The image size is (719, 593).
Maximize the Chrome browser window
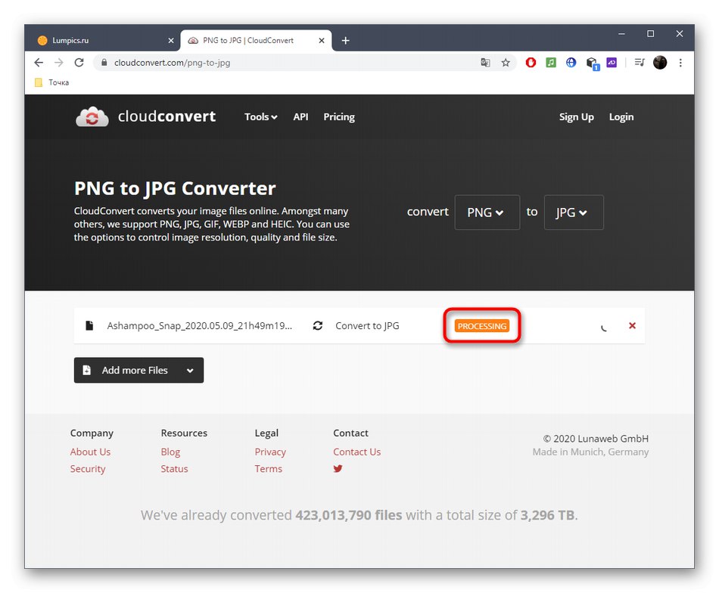(650, 34)
